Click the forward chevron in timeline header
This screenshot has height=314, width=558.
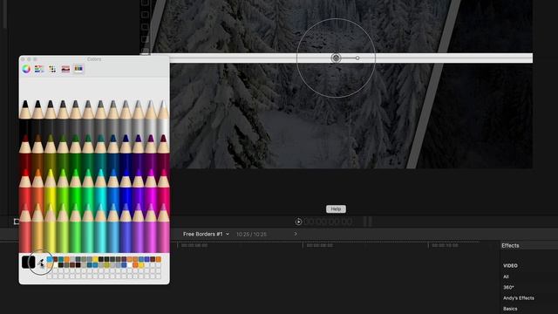(296, 234)
